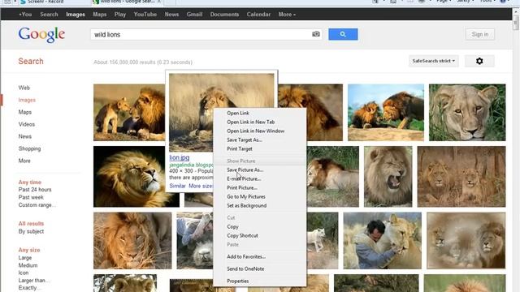Open the settings gear menu
The width and height of the screenshot is (520, 292).
pyautogui.click(x=479, y=61)
